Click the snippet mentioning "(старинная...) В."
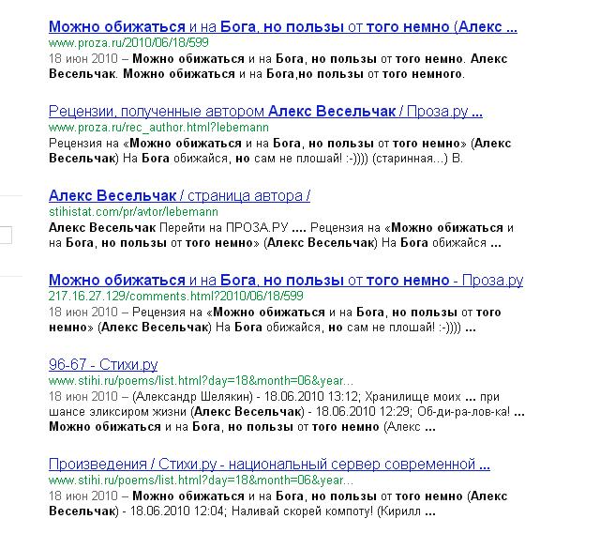This screenshot has height=534, width=600. (x=272, y=150)
